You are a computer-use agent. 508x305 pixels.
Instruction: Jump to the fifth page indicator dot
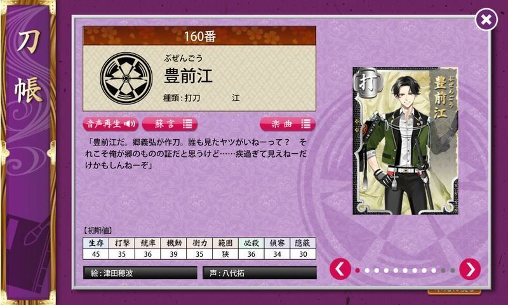pyautogui.click(x=396, y=270)
